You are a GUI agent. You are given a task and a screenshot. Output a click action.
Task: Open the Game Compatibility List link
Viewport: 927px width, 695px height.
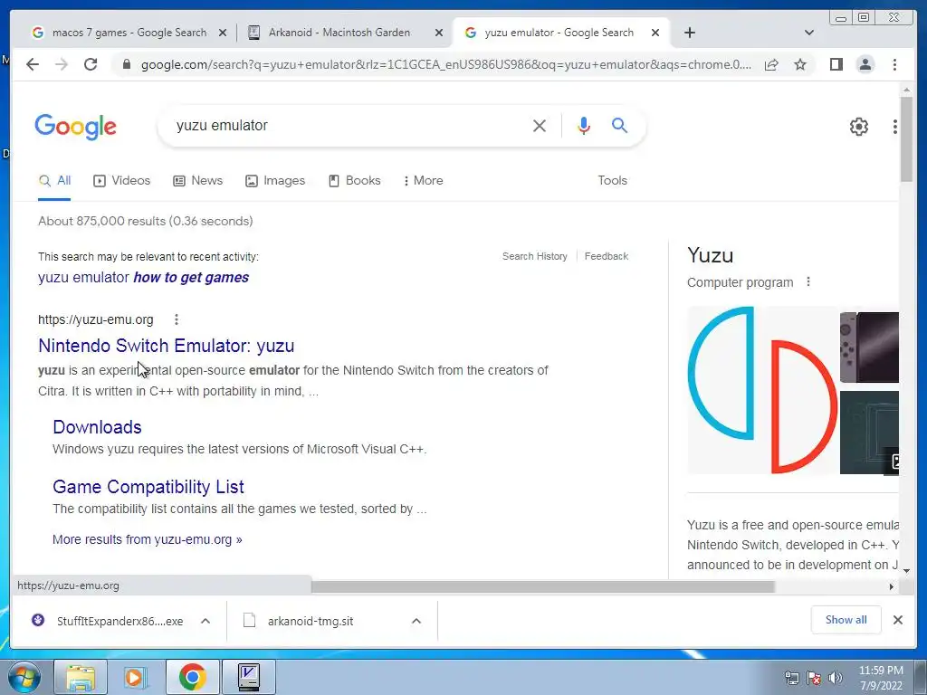148,486
